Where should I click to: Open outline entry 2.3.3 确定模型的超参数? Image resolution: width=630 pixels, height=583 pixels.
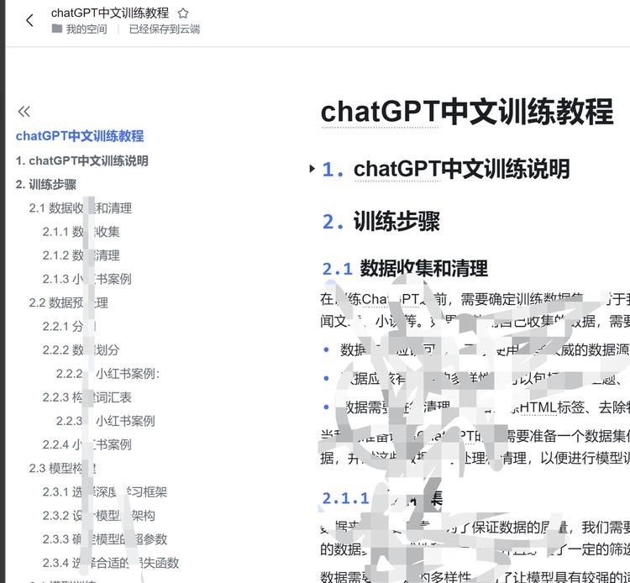[x=105, y=539]
